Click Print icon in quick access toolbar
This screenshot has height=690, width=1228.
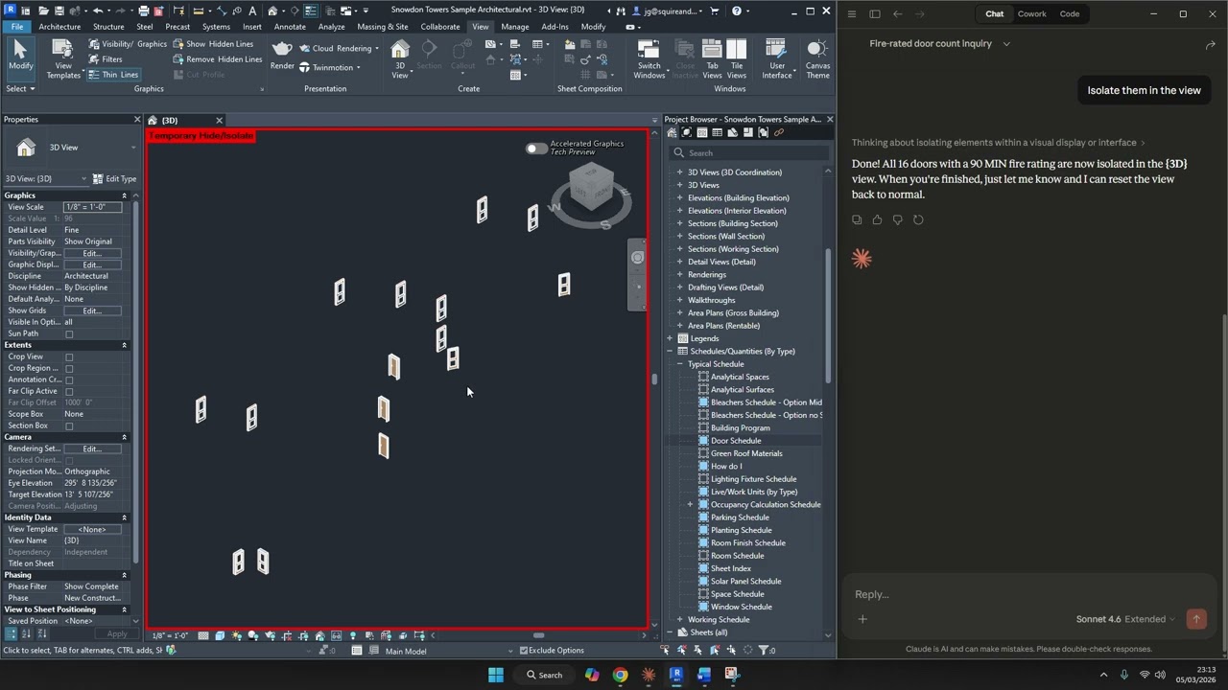(144, 11)
